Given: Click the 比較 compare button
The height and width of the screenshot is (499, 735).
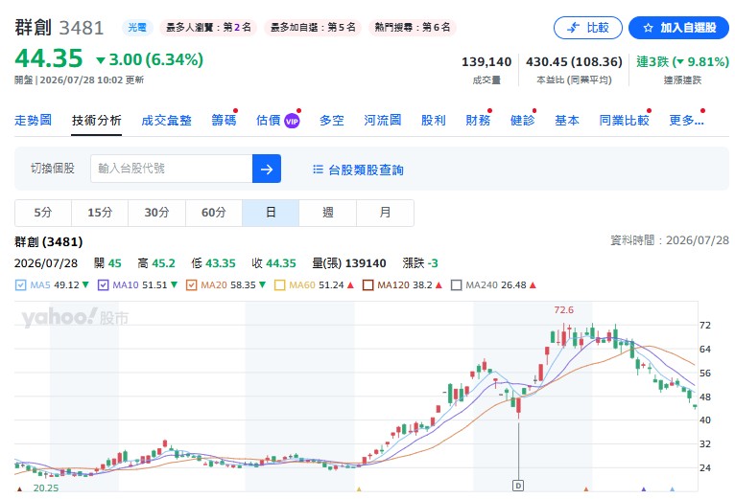Looking at the screenshot, I should (588, 28).
